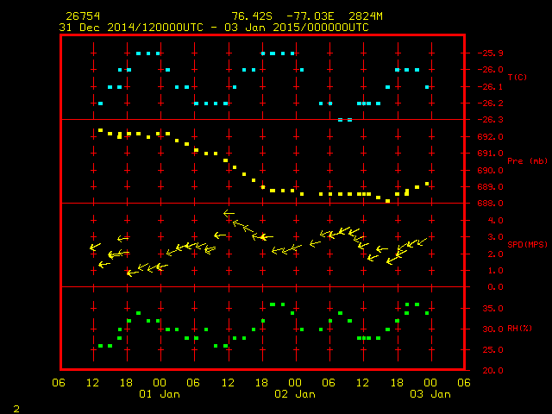Click the pressure tick value "689.0"
Viewport: 552px width, 414px height.
coord(490,186)
